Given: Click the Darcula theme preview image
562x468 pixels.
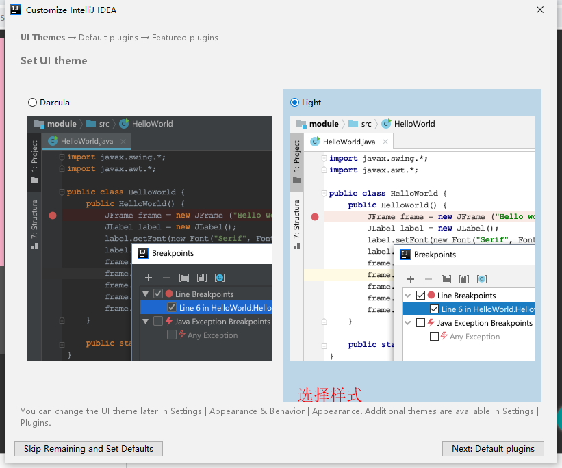Looking at the screenshot, I should pos(150,238).
